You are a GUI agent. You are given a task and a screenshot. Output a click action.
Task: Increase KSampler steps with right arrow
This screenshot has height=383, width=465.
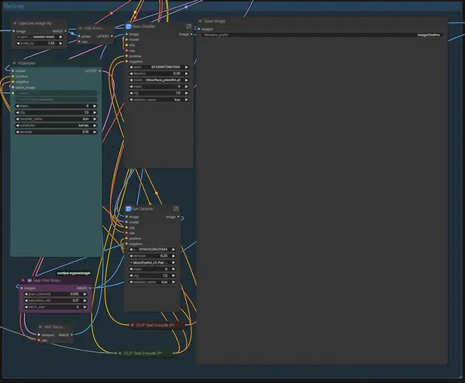95,106
